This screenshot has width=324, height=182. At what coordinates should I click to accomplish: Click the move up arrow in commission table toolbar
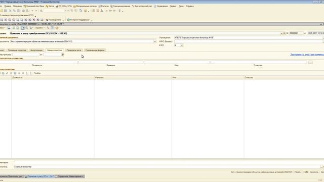[19, 73]
